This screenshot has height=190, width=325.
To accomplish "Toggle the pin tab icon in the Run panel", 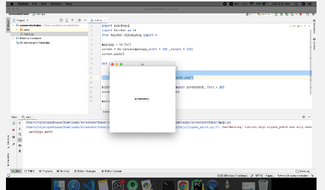I will click(13, 144).
